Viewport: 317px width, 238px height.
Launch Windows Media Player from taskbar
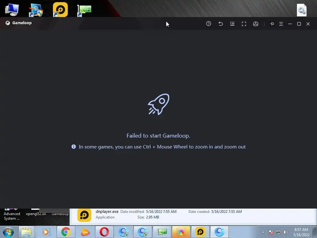click(x=46, y=232)
